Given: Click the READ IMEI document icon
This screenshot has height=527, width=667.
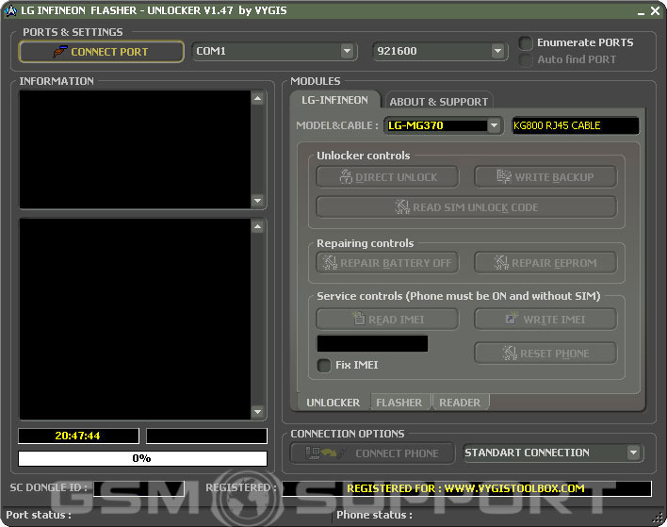Looking at the screenshot, I should 359,318.
